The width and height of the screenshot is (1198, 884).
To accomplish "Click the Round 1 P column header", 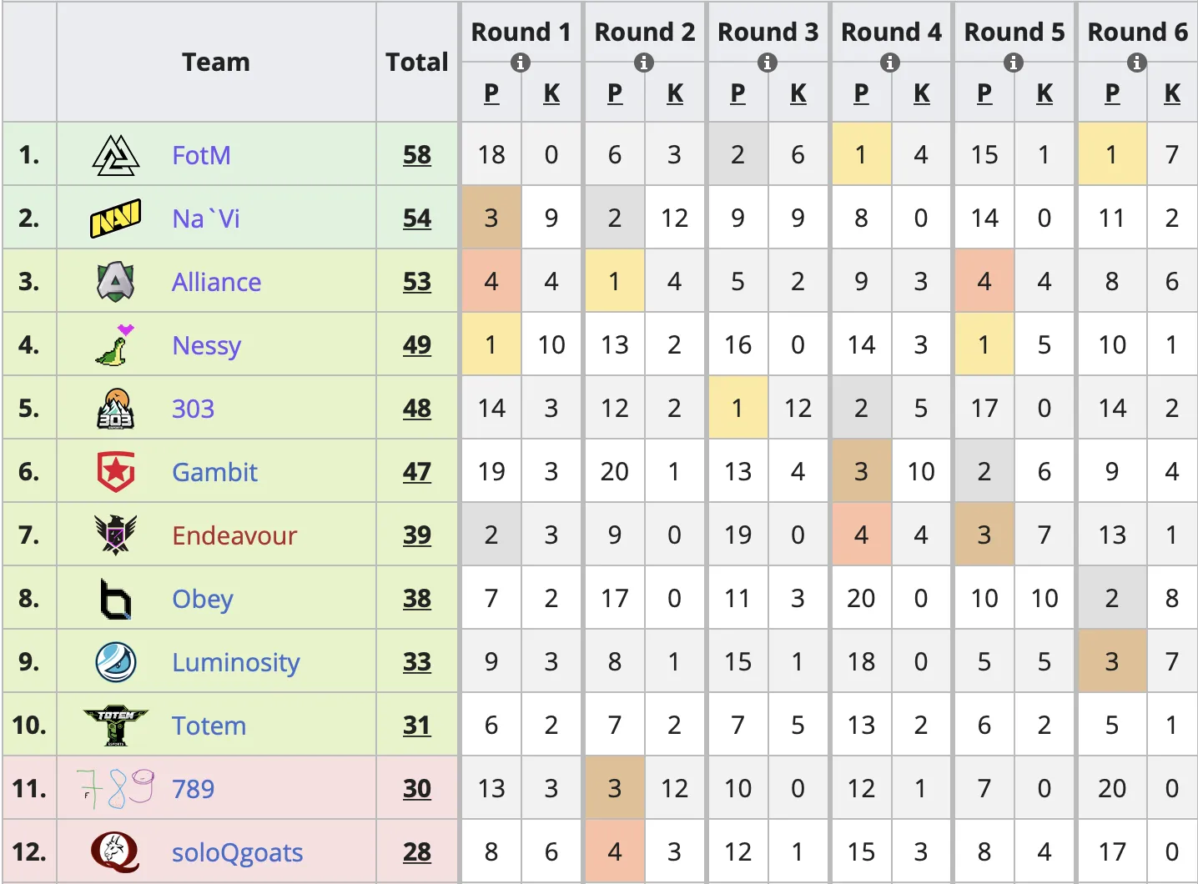I will pos(491,93).
